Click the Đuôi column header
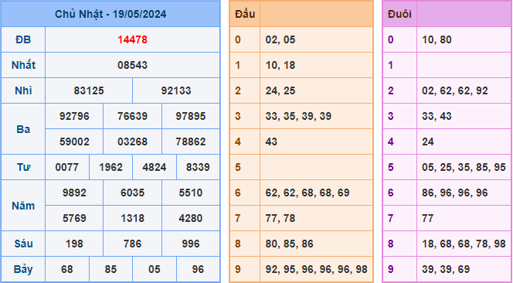513x283 pixels. [399, 14]
